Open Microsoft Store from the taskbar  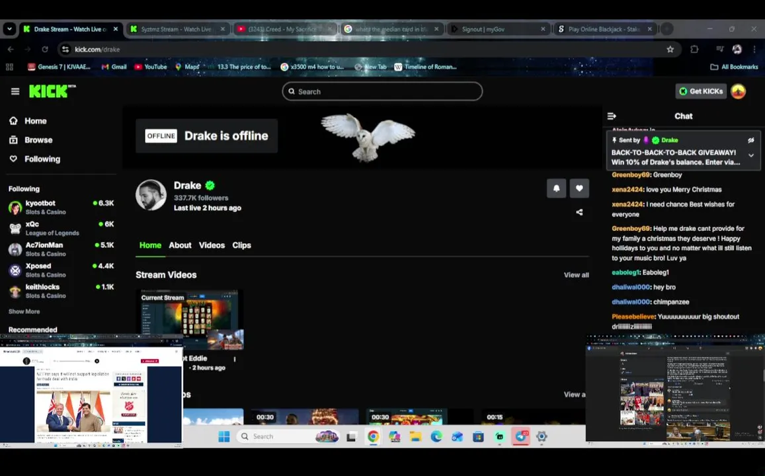(x=478, y=436)
